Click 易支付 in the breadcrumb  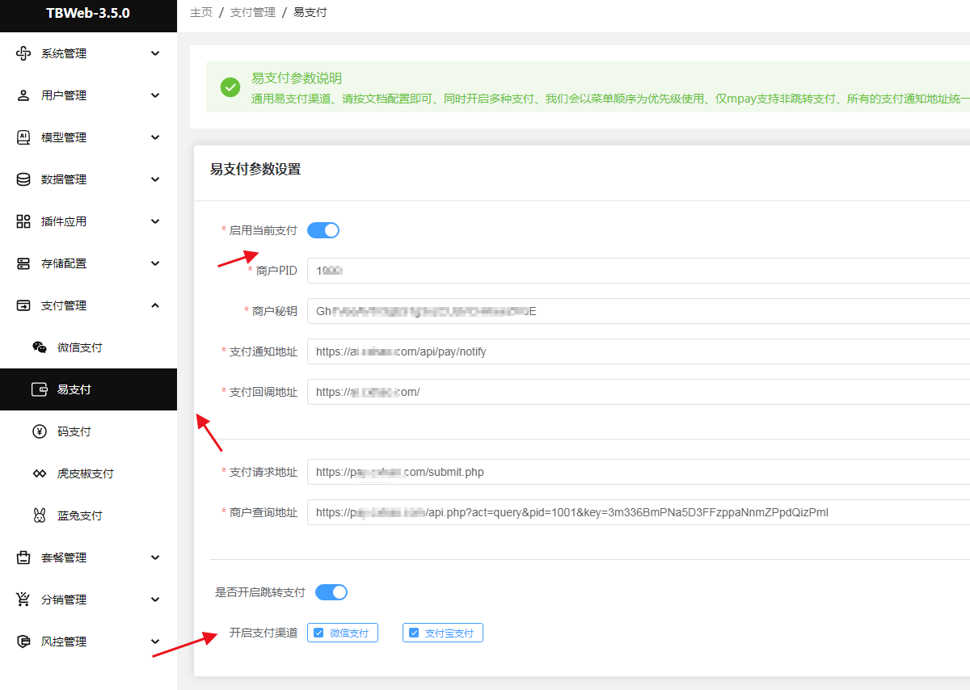310,13
